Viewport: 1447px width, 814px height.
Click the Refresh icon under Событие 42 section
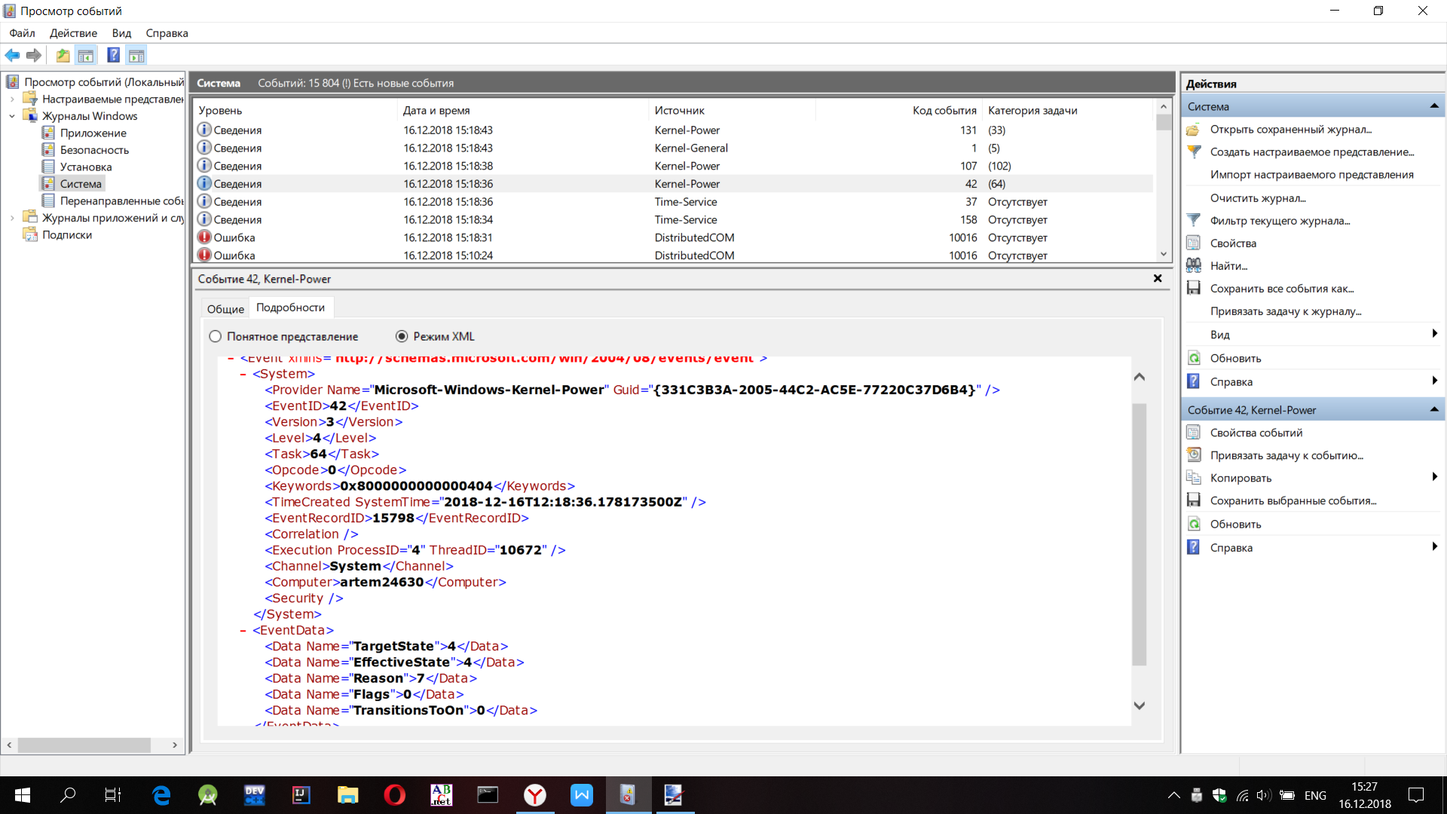coord(1194,525)
